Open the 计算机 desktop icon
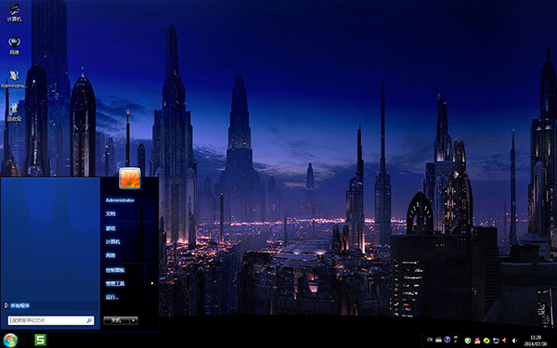This screenshot has height=348, width=557. coord(14,12)
